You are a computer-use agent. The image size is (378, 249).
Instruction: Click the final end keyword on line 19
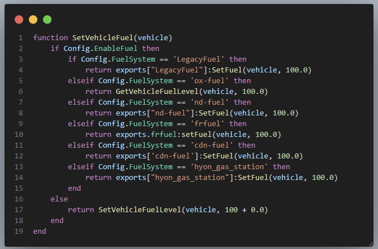tap(40, 231)
